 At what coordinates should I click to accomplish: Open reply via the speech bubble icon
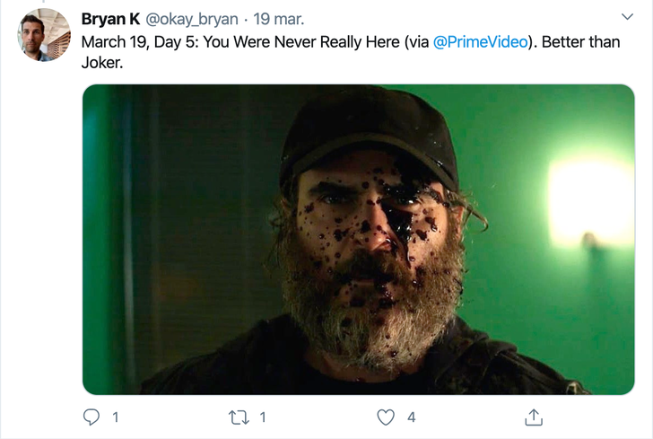91,417
